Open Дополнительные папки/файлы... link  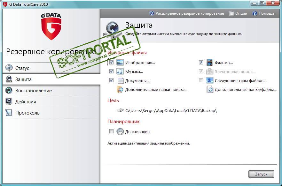coord(246,89)
